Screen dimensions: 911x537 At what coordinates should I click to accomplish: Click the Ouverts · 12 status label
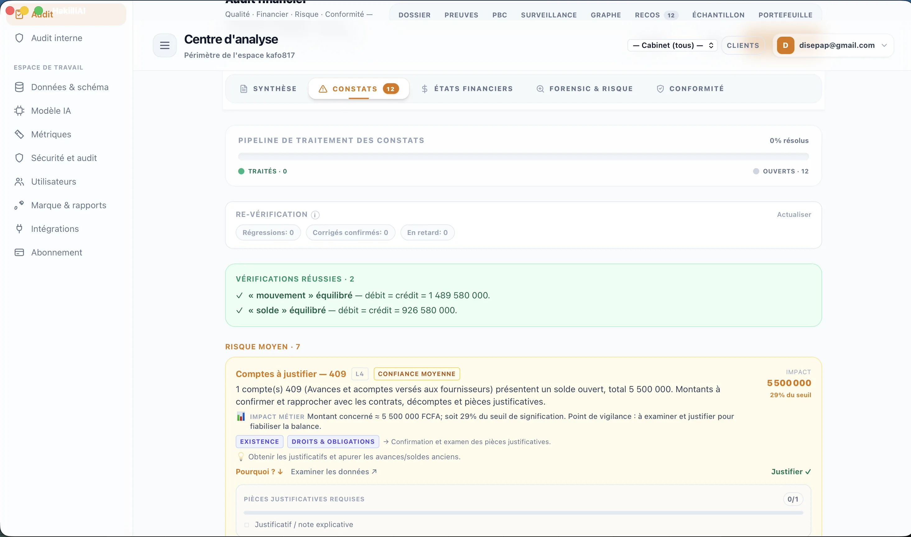pos(781,171)
